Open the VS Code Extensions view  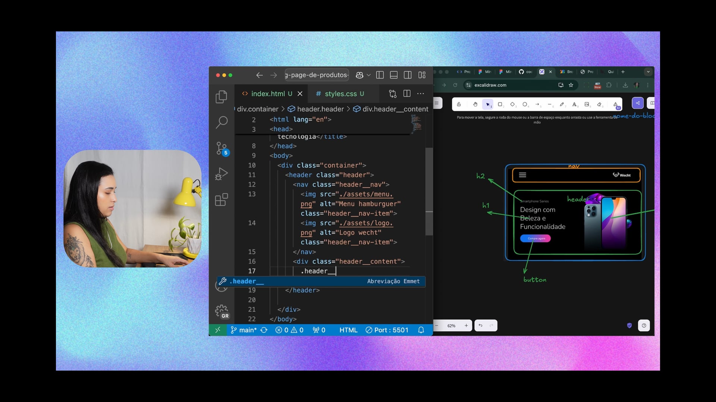point(222,200)
